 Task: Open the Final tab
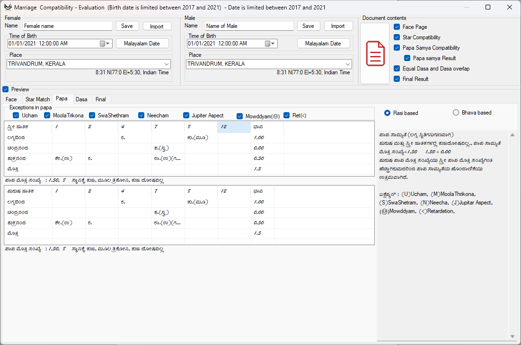point(101,99)
